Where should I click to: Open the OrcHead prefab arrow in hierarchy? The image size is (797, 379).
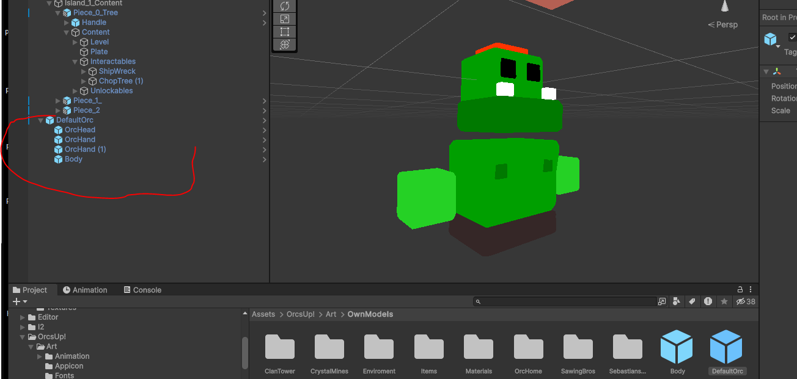[x=264, y=130]
